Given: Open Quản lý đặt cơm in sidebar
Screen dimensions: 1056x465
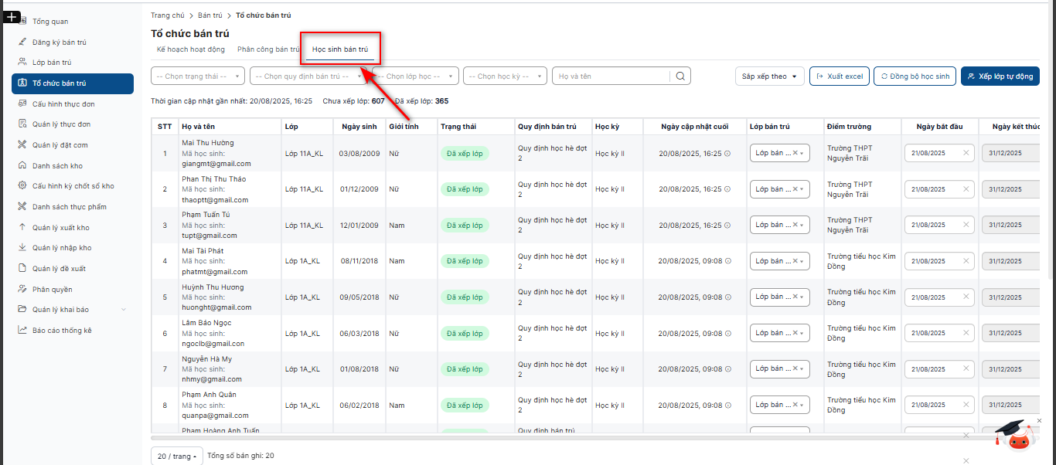Looking at the screenshot, I should pos(60,145).
